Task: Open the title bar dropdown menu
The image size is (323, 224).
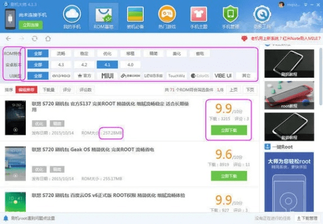Action: 306,4
